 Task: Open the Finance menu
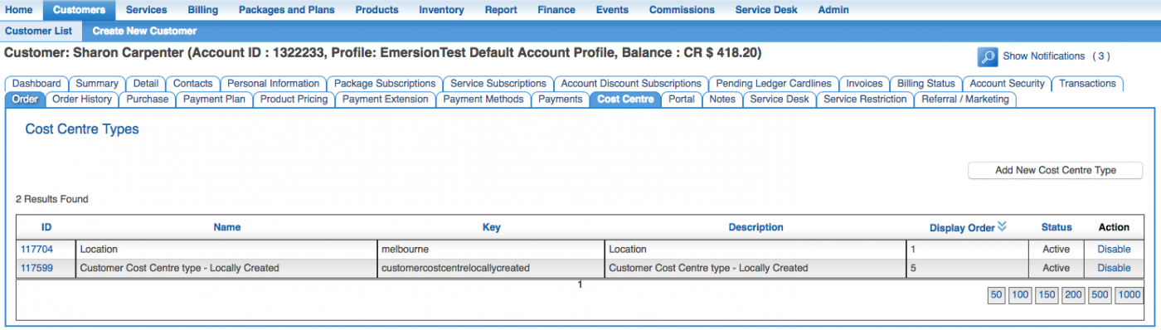[x=556, y=10]
